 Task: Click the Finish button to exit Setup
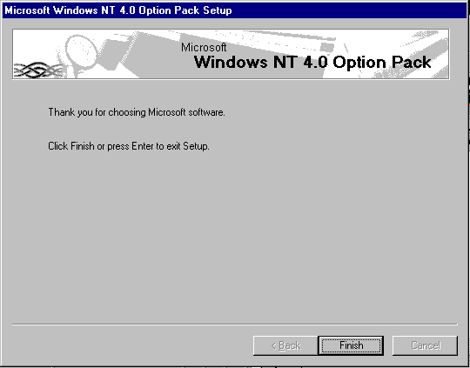coord(351,345)
